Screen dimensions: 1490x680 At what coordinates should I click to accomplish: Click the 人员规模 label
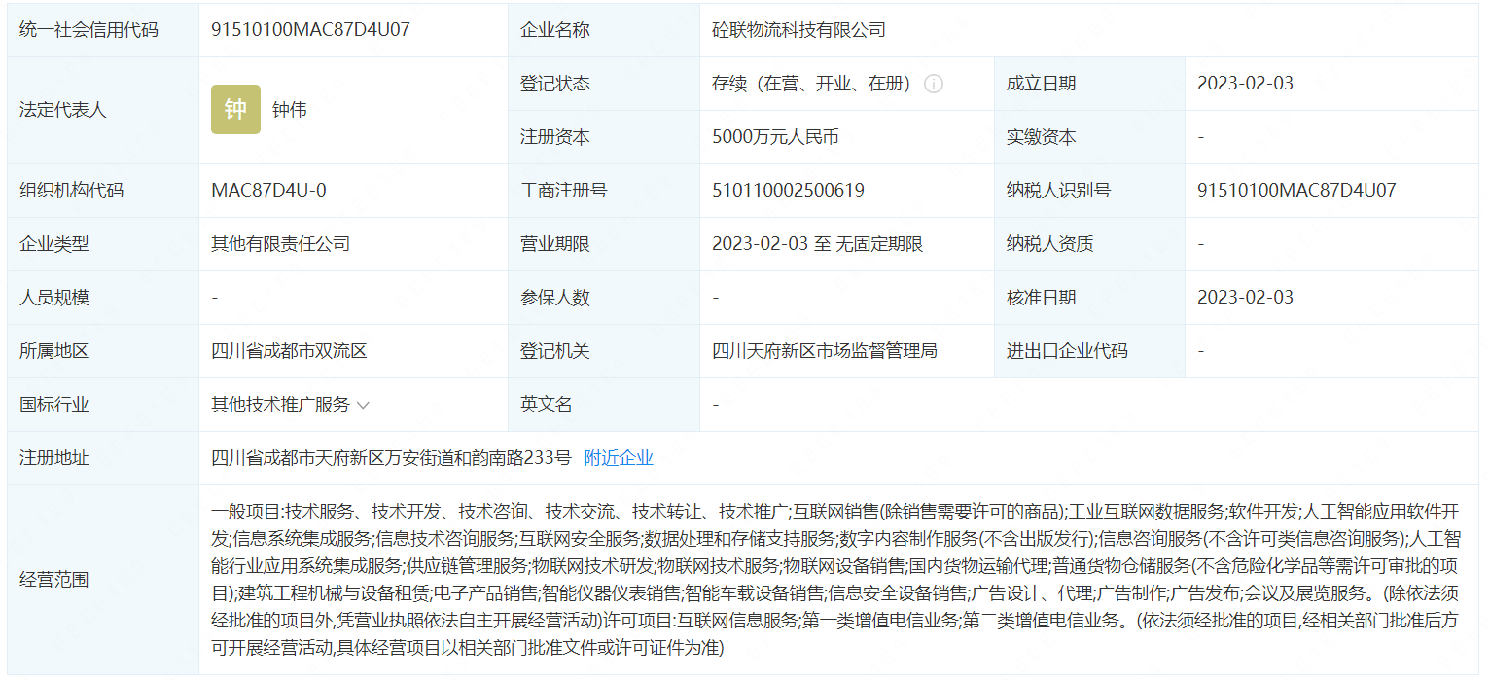point(54,298)
